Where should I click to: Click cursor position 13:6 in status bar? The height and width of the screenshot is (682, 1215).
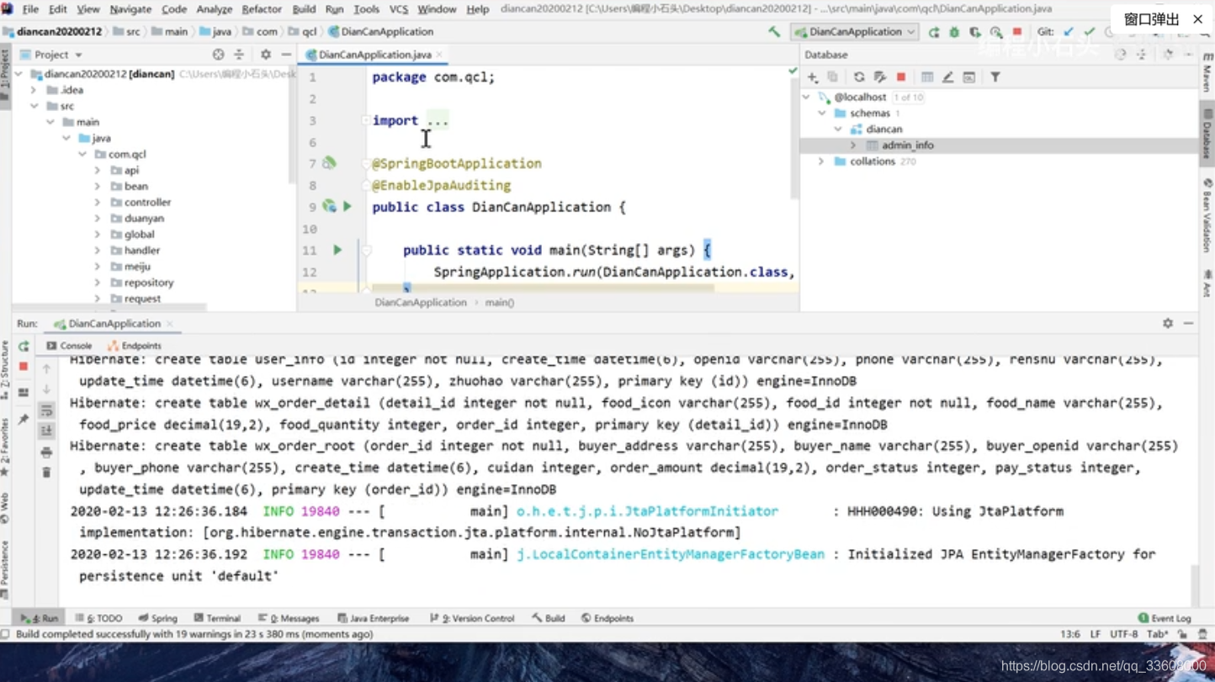[1069, 634]
